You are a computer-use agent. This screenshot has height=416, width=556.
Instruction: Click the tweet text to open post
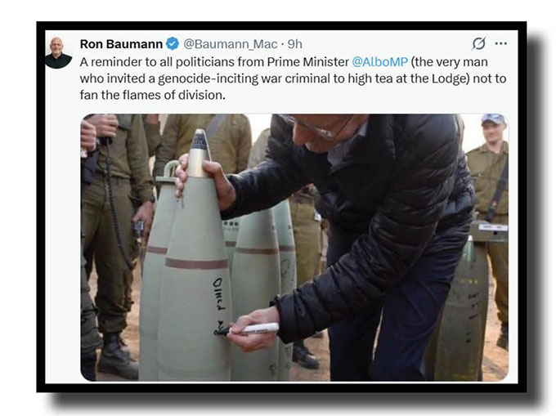click(293, 78)
